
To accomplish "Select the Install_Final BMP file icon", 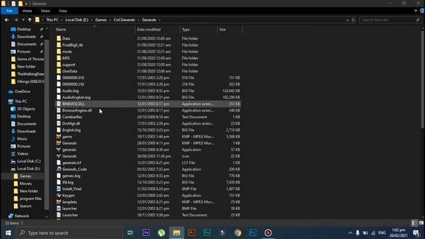I will [58, 189].
